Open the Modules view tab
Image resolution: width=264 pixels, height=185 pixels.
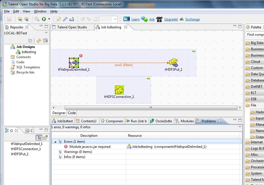185,121
